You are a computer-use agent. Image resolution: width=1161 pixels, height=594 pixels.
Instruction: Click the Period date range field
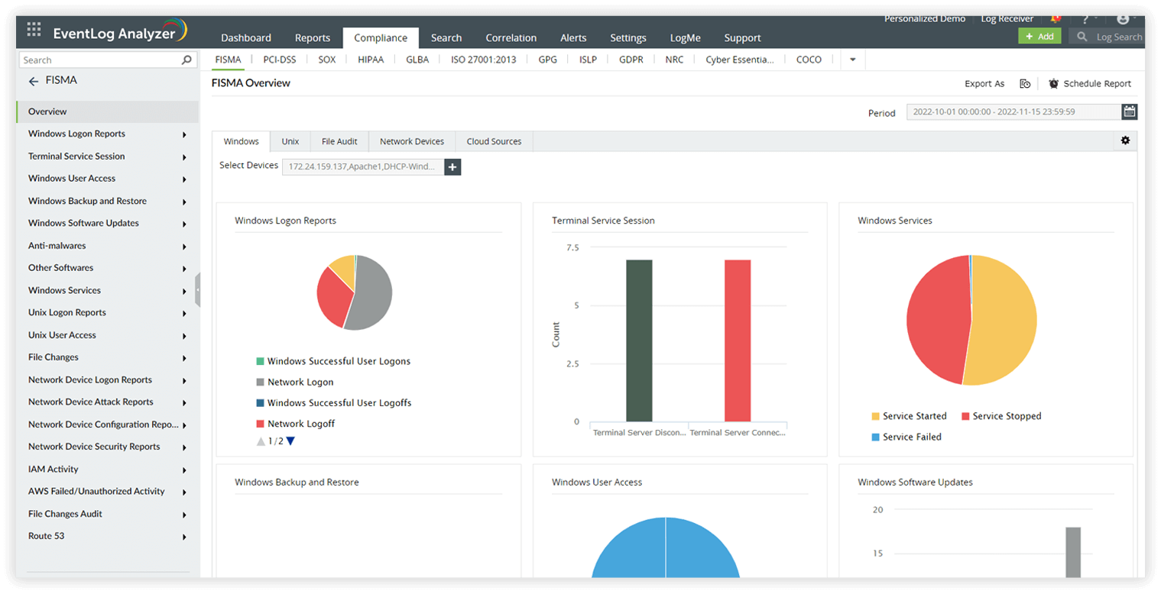pyautogui.click(x=1014, y=112)
